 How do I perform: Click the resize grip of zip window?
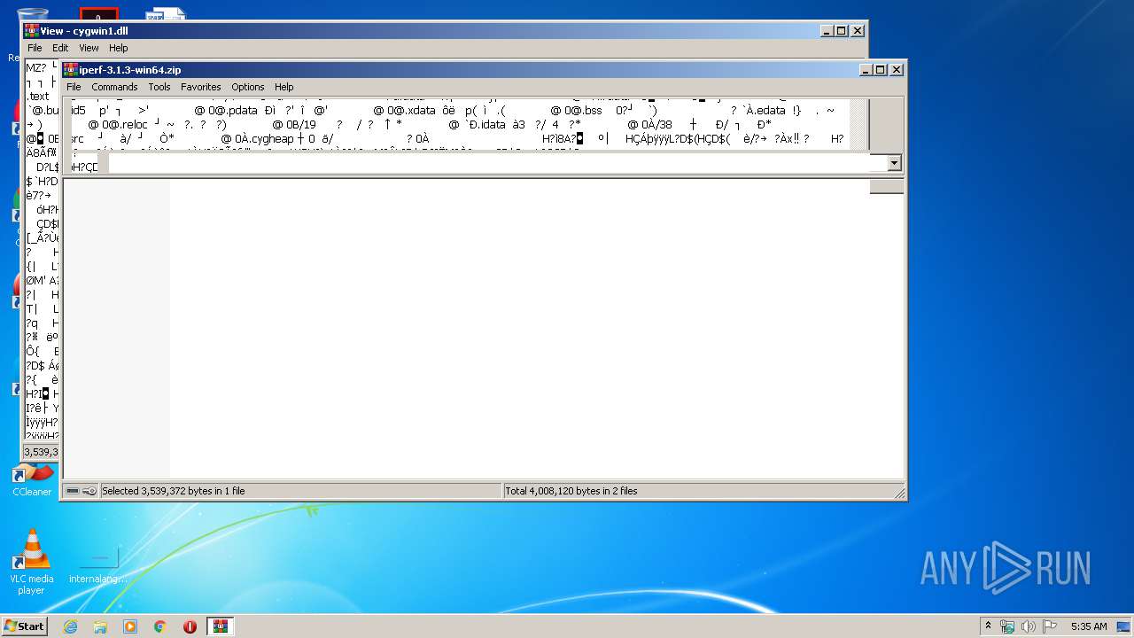[x=899, y=493]
